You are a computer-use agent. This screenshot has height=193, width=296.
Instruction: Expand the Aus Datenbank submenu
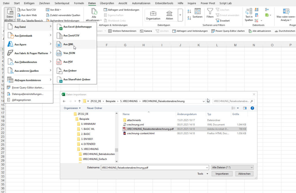point(29,36)
